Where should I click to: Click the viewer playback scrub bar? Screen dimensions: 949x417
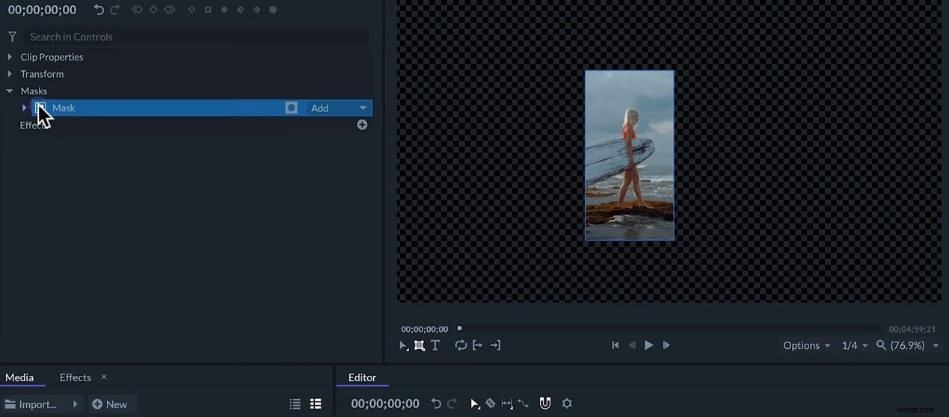pos(669,329)
